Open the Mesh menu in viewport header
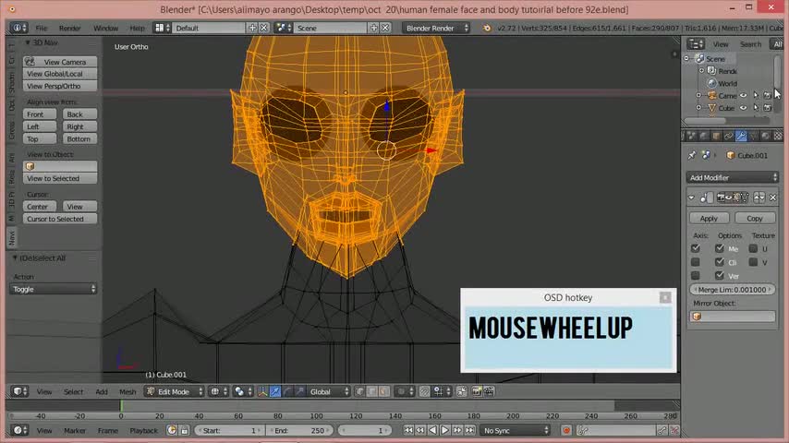 click(127, 391)
